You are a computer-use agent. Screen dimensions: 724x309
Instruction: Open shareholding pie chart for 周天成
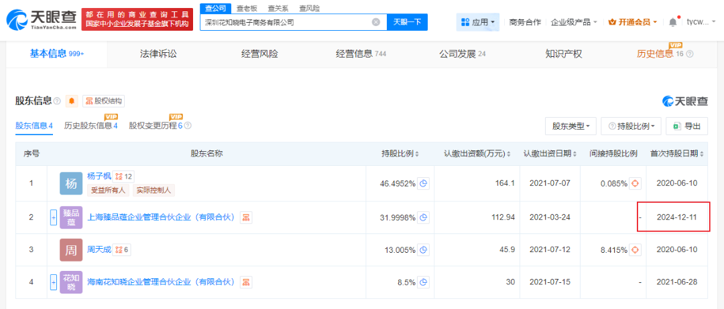pyautogui.click(x=423, y=249)
